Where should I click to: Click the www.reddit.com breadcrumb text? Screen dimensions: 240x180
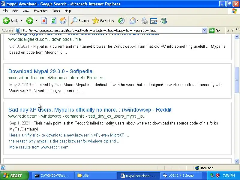[x=23, y=116]
